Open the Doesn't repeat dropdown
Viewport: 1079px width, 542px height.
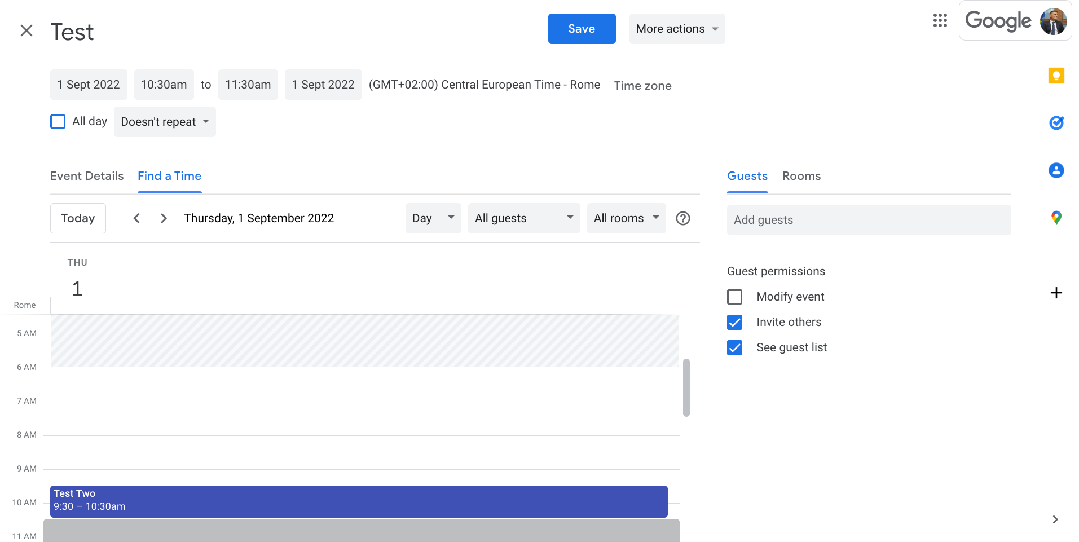(x=164, y=121)
